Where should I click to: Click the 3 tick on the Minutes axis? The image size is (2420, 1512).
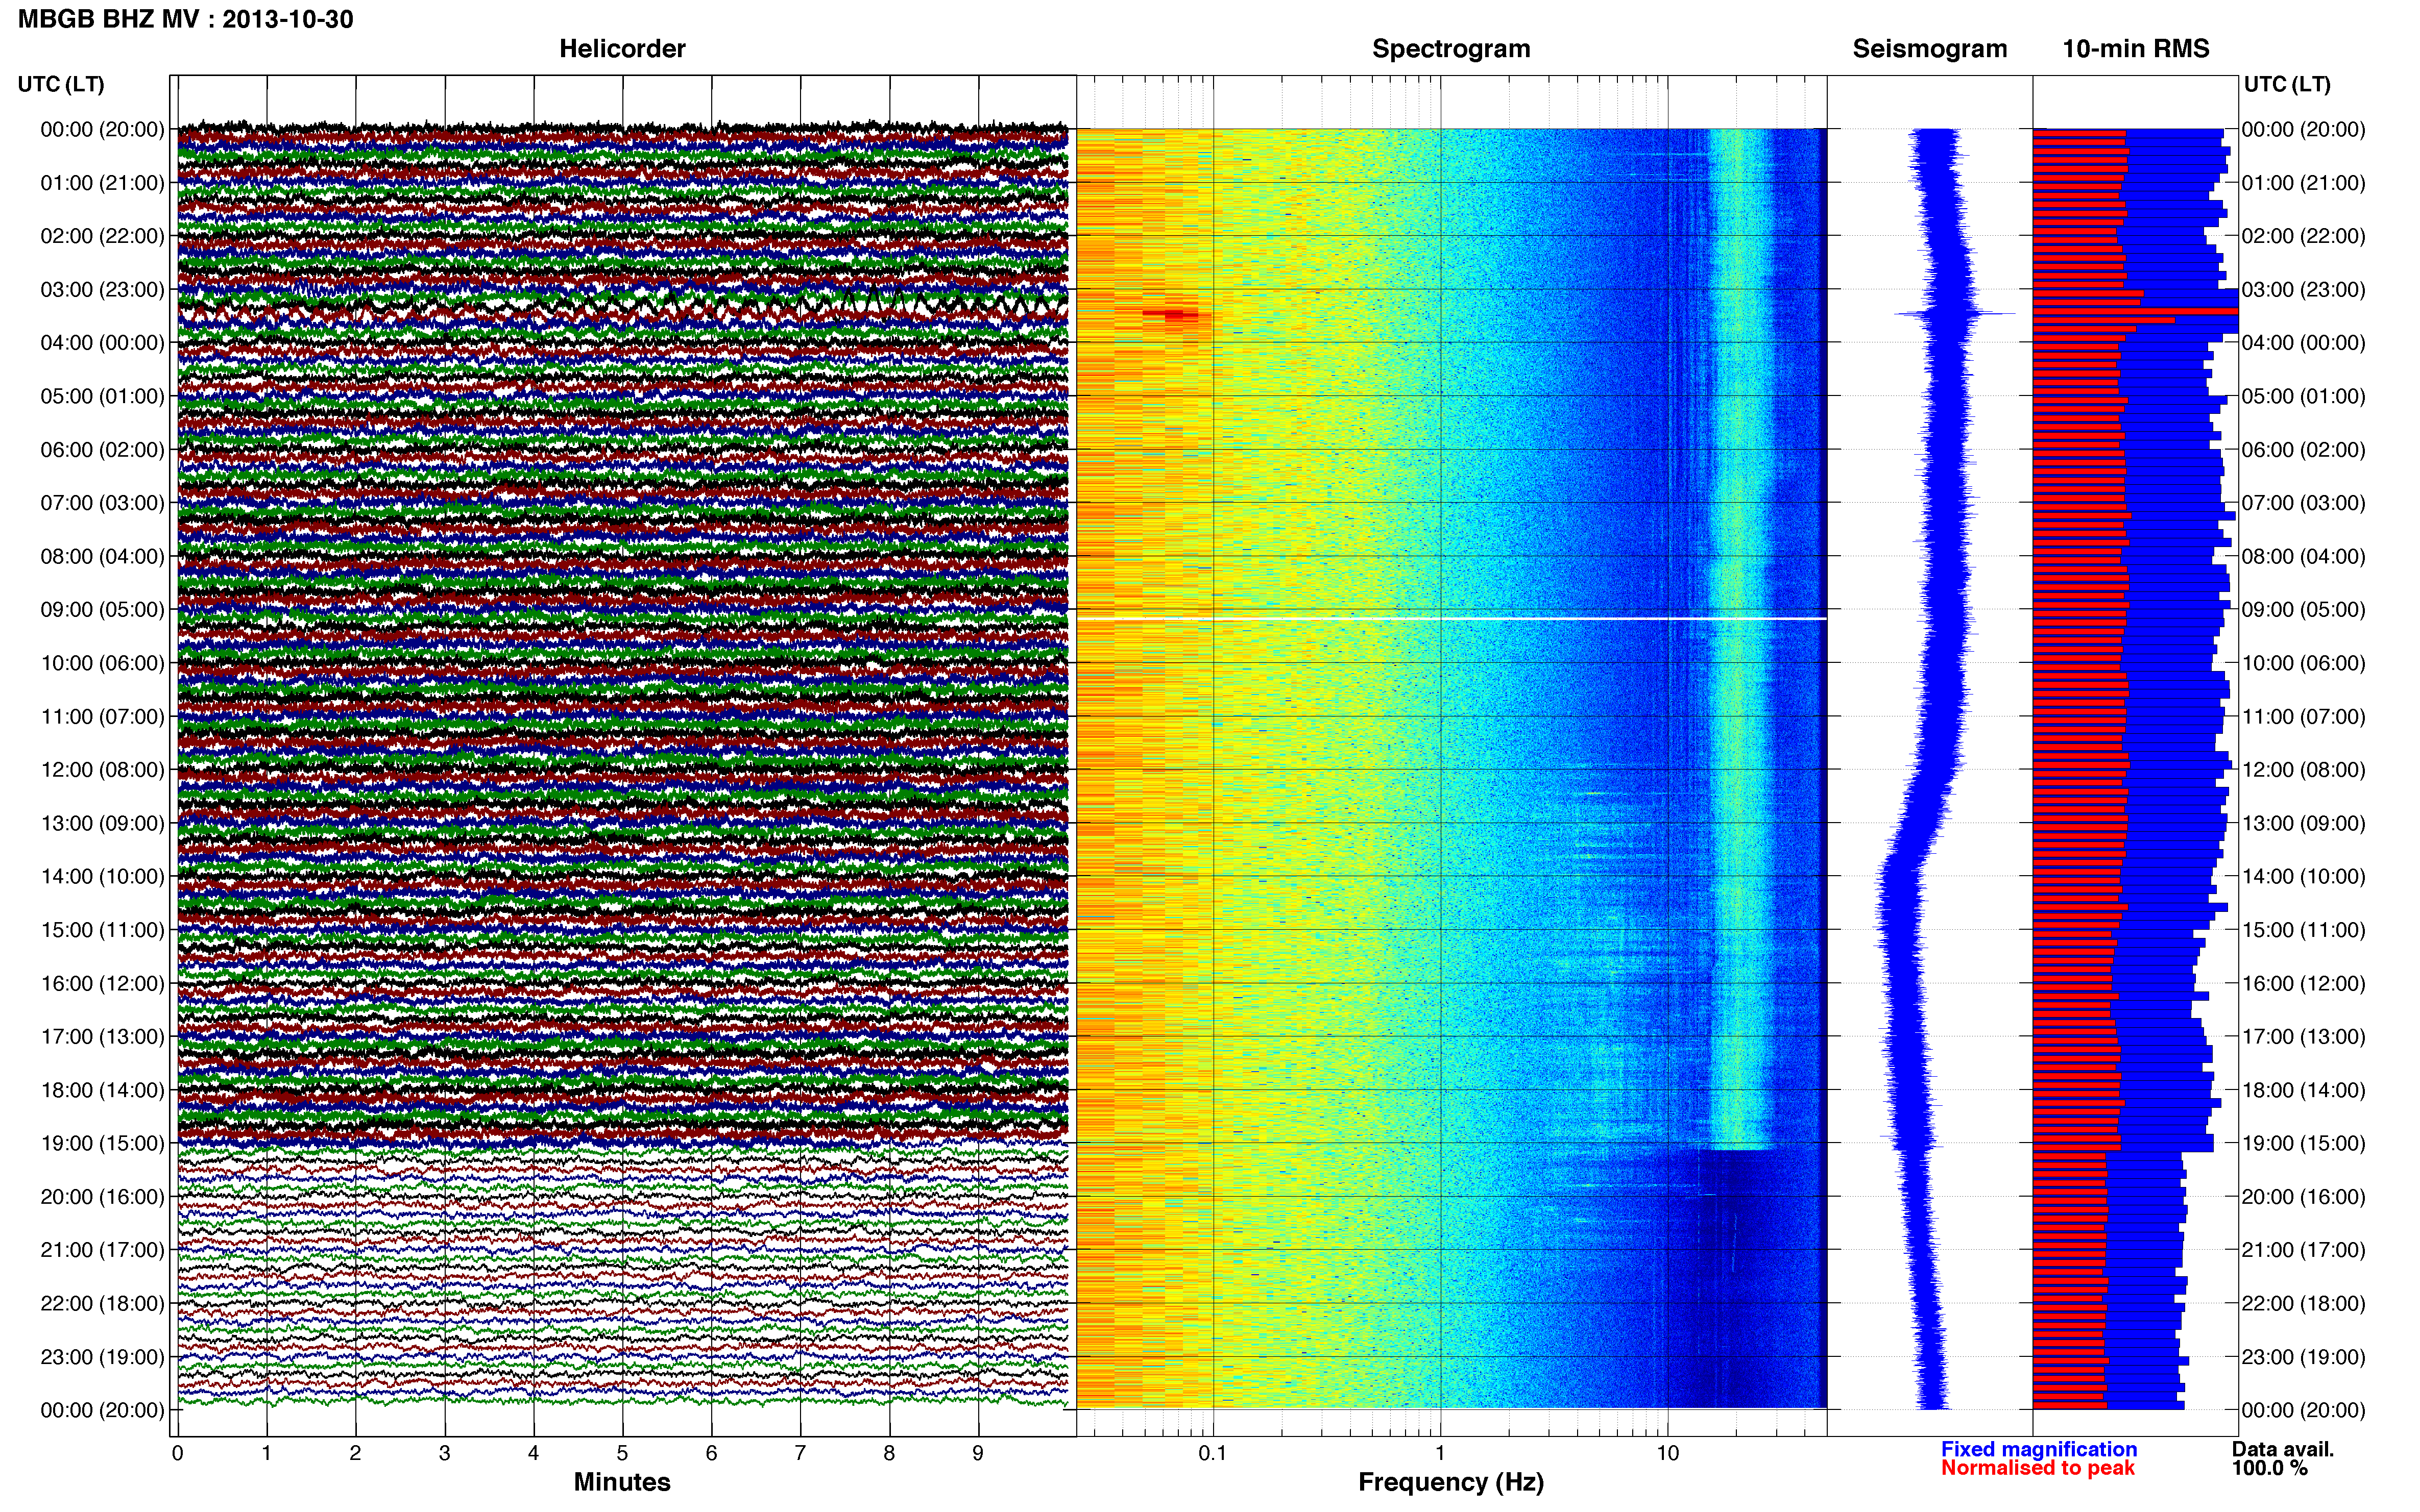pyautogui.click(x=444, y=1453)
